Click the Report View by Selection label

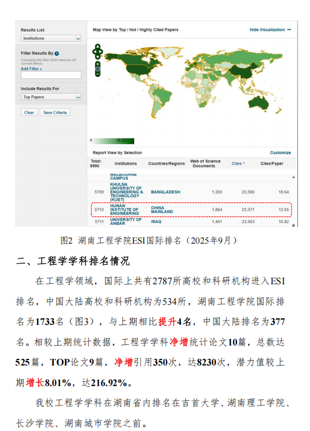pos(117,153)
